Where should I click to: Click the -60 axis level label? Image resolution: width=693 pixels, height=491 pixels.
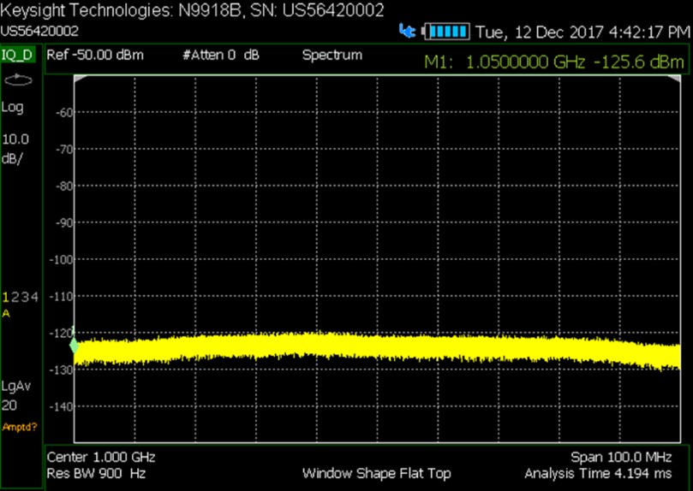click(64, 113)
